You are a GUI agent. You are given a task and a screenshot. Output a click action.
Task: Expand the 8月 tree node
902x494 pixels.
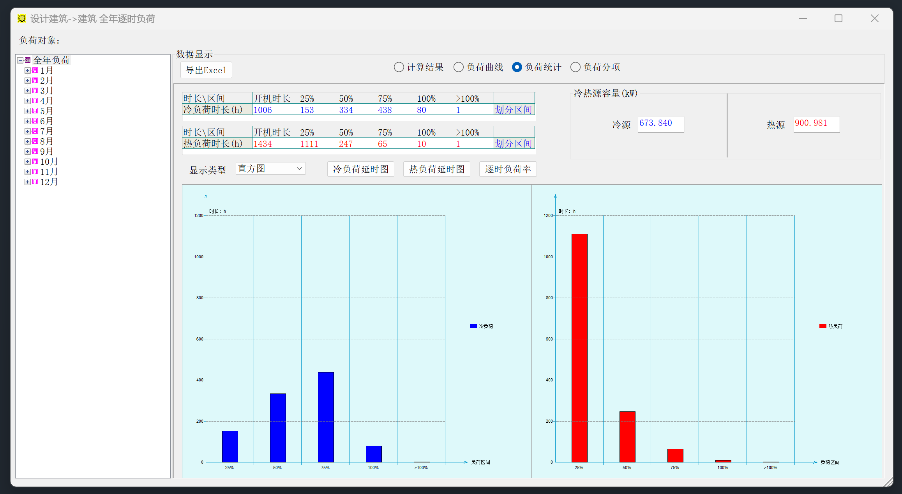coord(28,141)
